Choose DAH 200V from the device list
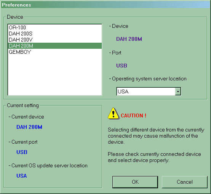This screenshot has height=194, width=211. click(55, 40)
